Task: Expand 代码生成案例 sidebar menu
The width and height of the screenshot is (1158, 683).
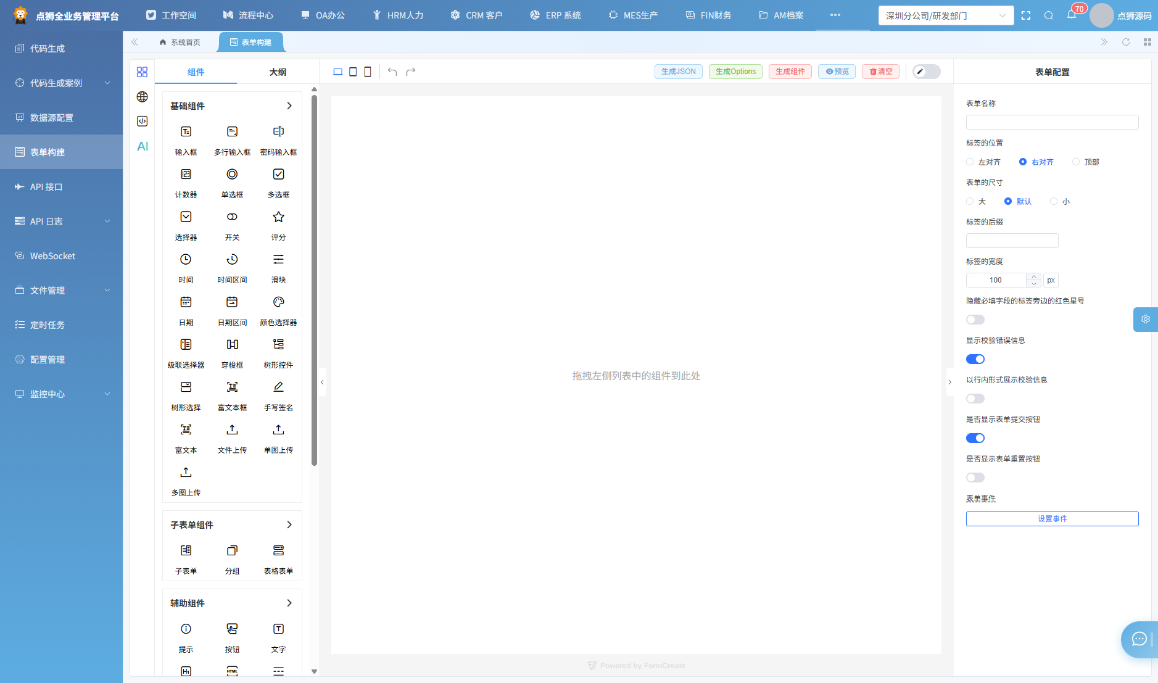Action: pos(62,83)
